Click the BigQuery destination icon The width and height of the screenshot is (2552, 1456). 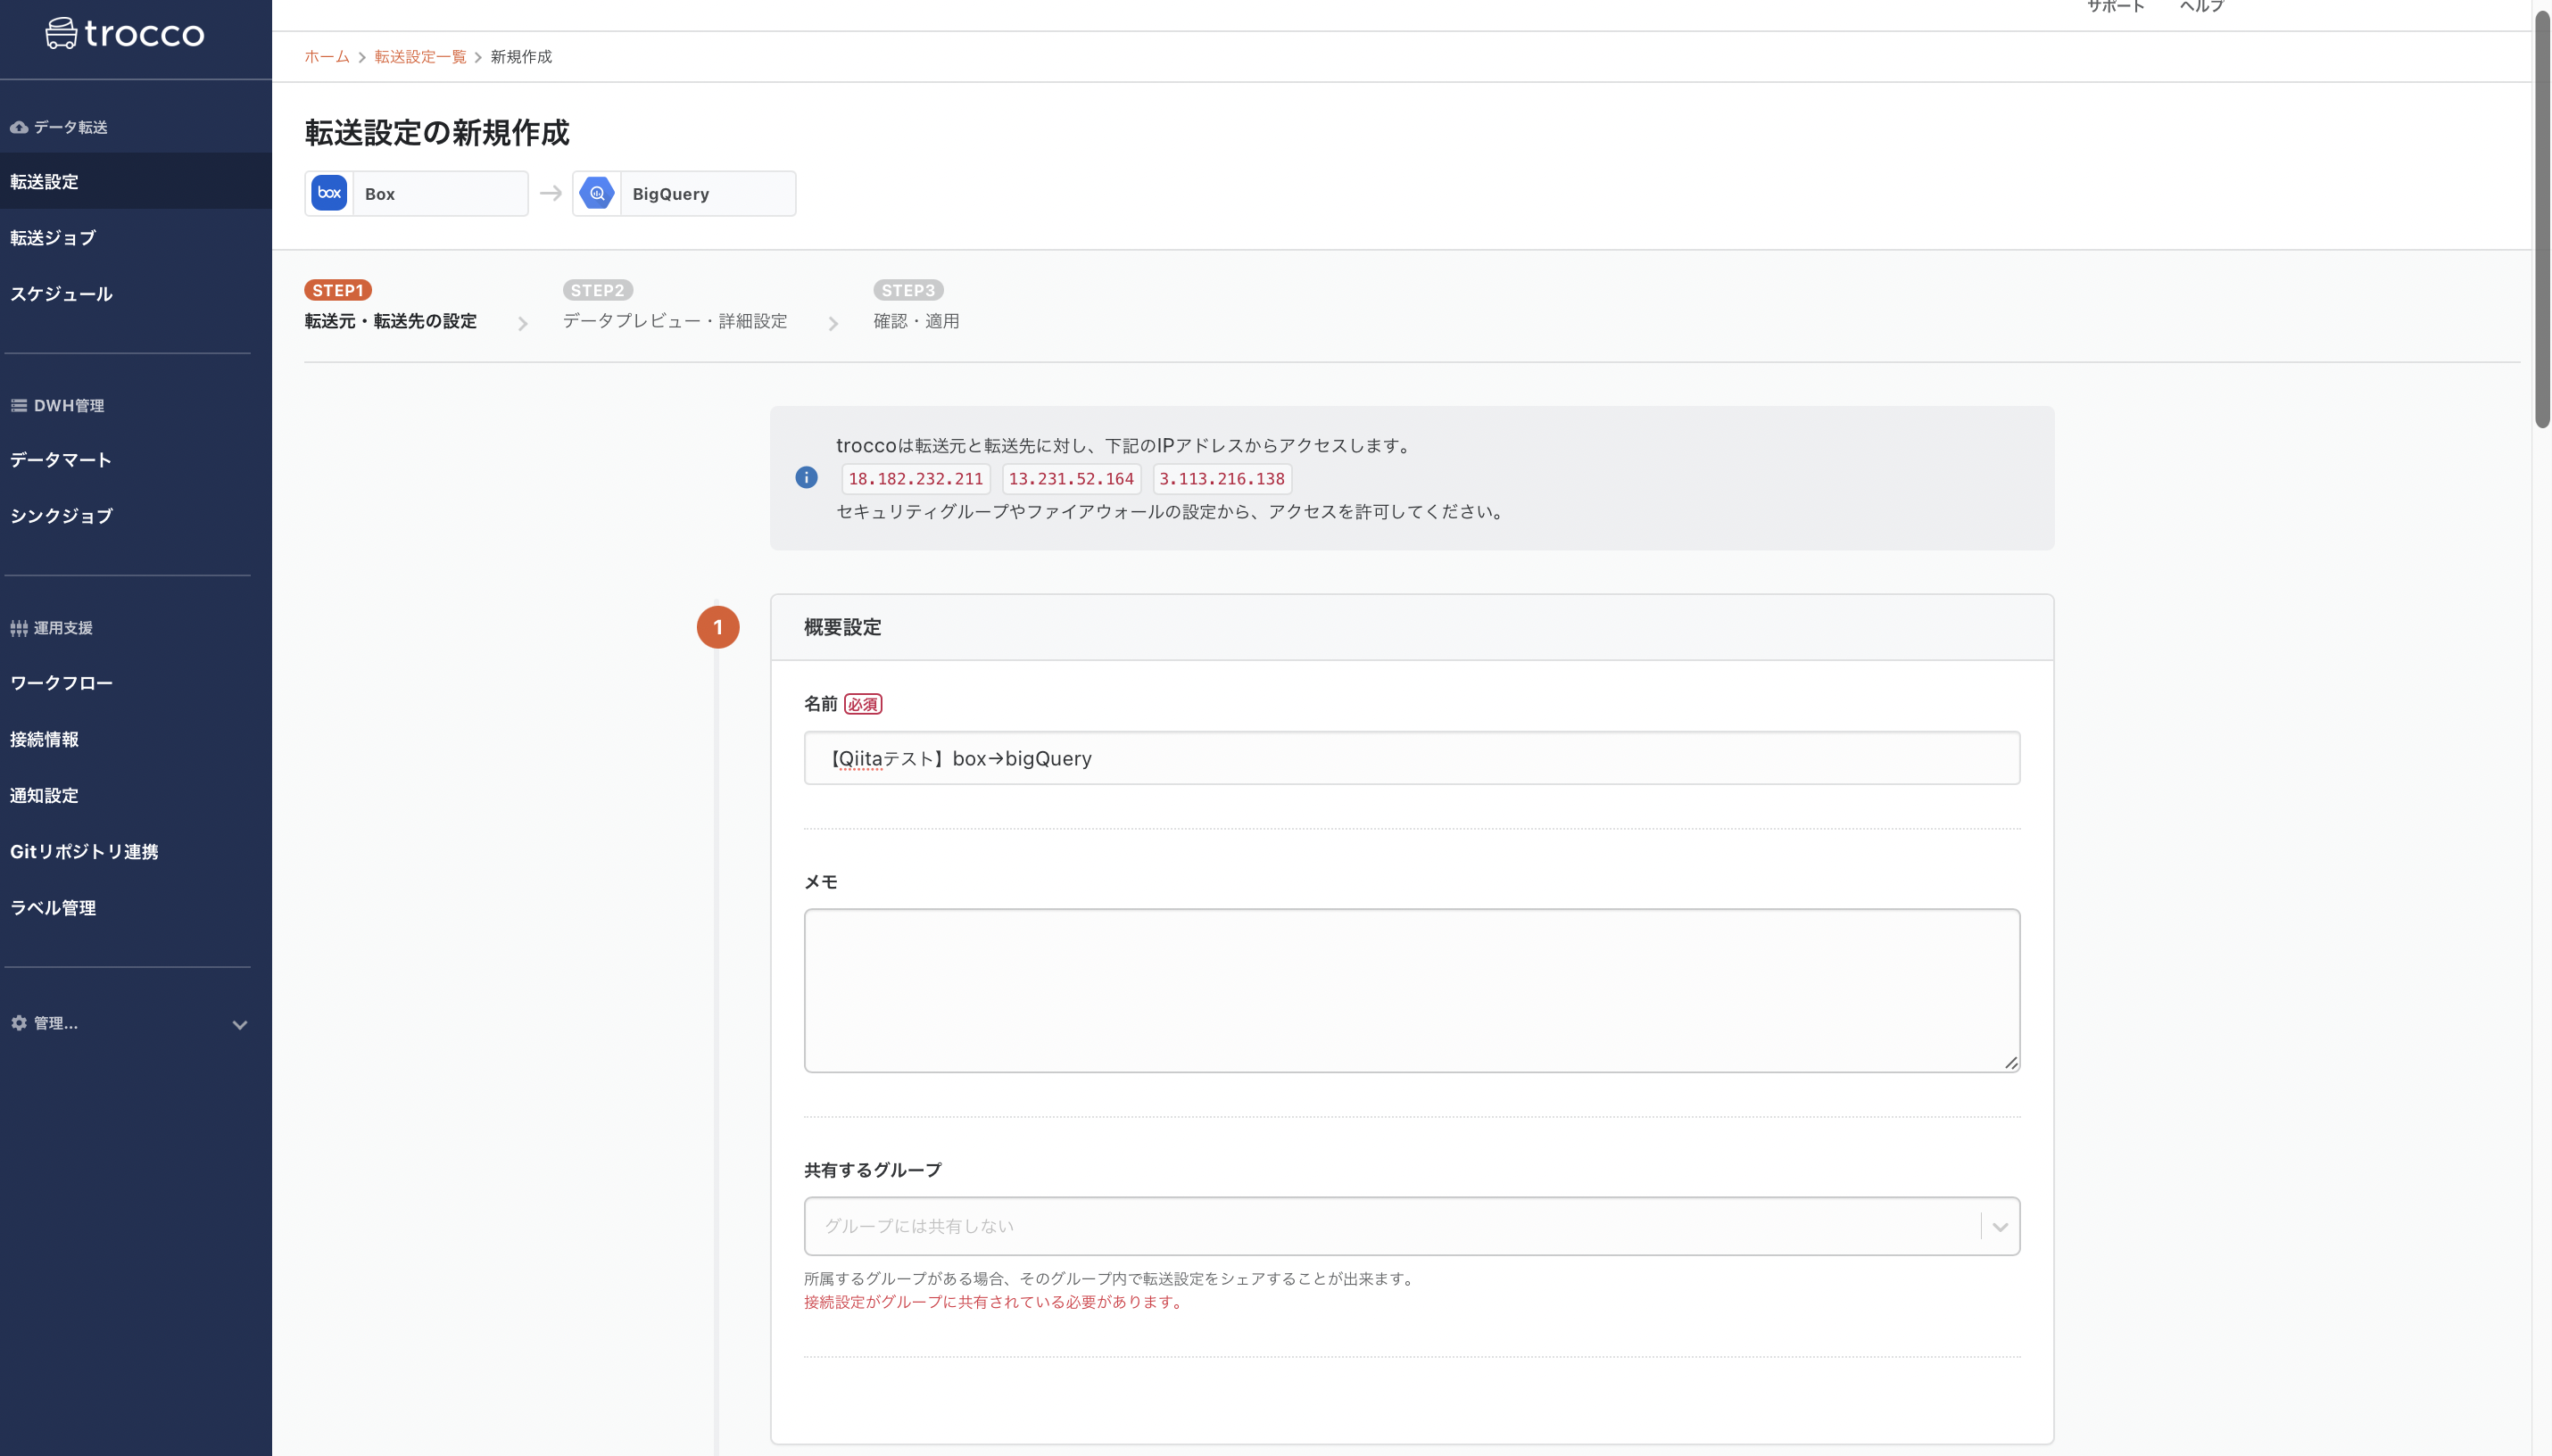pos(597,193)
